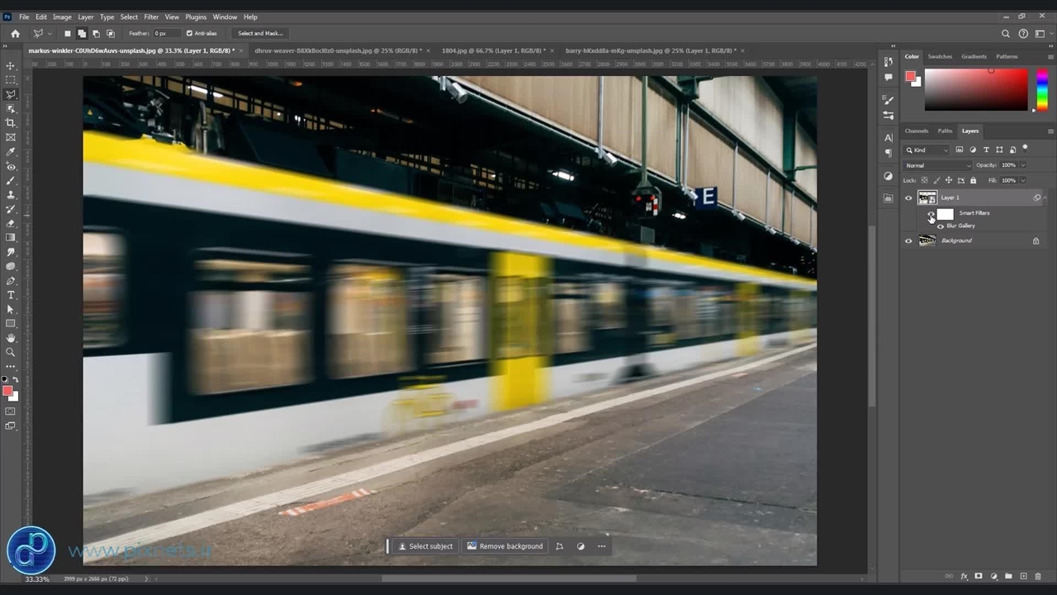Image resolution: width=1057 pixels, height=595 pixels.
Task: Click the Select and Mask button
Action: pos(260,34)
